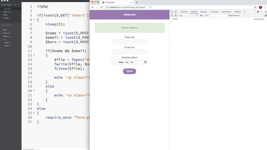Open the DevTools settings gear

[x=258, y=12]
